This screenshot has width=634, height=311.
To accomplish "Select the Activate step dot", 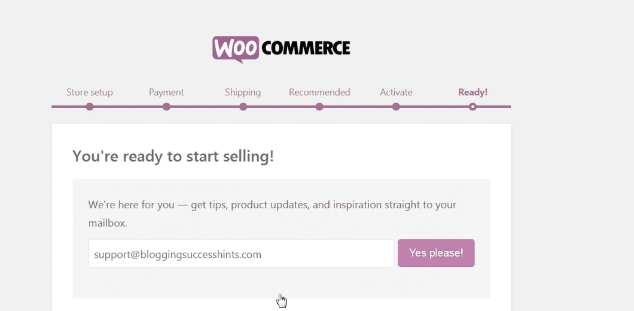I will click(x=396, y=107).
